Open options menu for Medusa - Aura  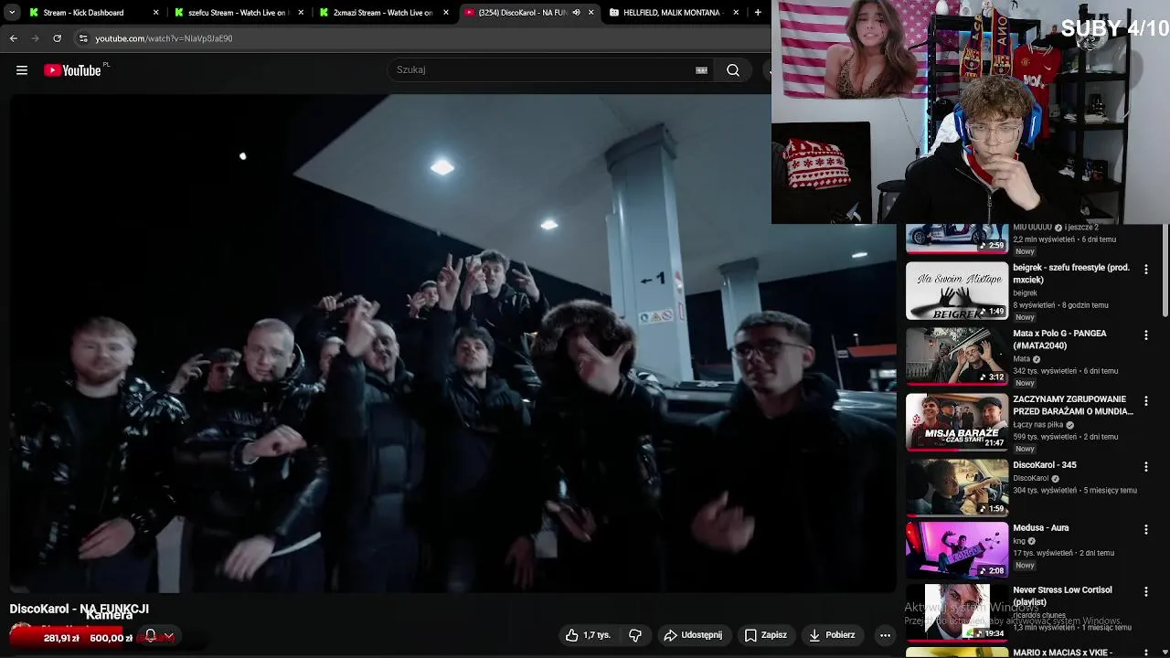[x=1145, y=529]
